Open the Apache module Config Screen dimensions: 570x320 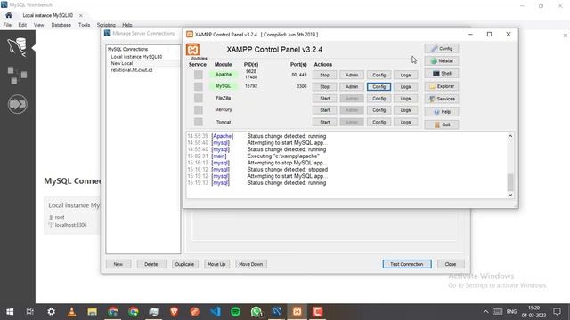[x=379, y=75]
